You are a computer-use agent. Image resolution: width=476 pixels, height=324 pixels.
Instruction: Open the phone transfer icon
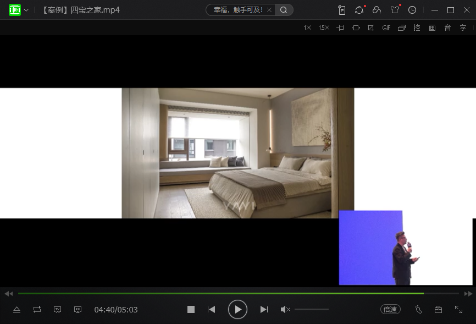coord(342,10)
